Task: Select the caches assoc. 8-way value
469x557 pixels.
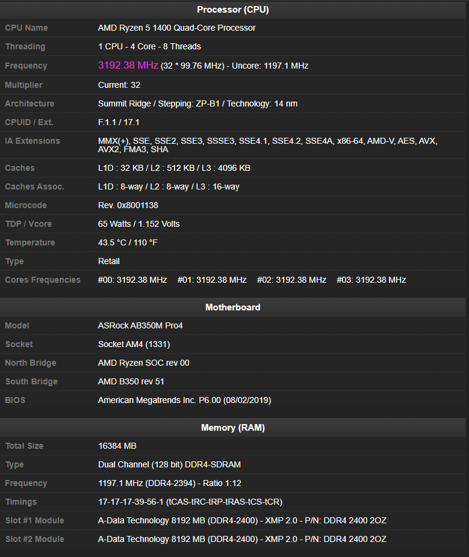Action: (169, 187)
